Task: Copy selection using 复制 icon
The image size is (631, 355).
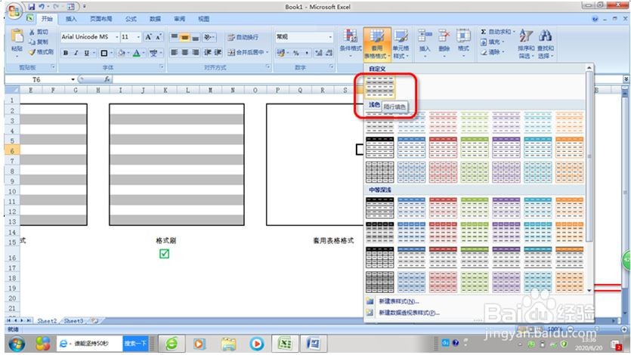Action: [32, 42]
